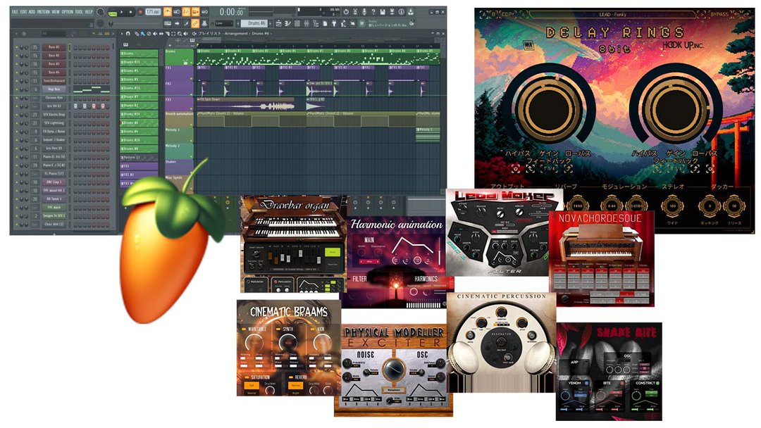
Task: Open the PATTERN menu
Action: [x=44, y=12]
